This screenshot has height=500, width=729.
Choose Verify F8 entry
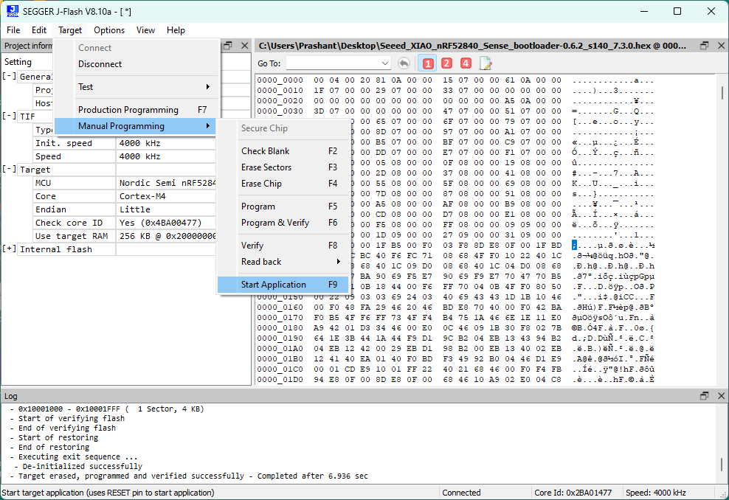[x=283, y=246]
